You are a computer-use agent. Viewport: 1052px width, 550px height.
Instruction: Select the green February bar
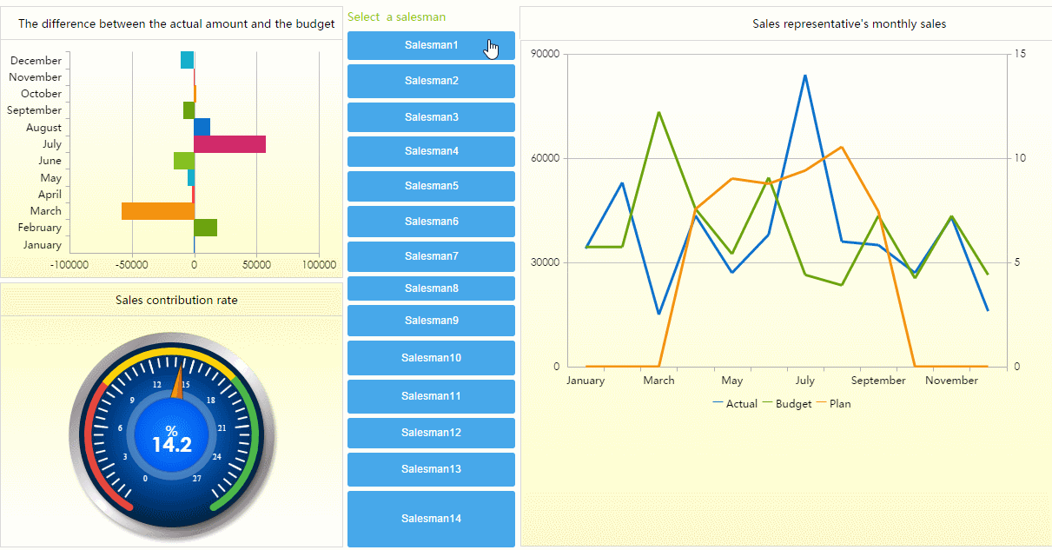[205, 228]
